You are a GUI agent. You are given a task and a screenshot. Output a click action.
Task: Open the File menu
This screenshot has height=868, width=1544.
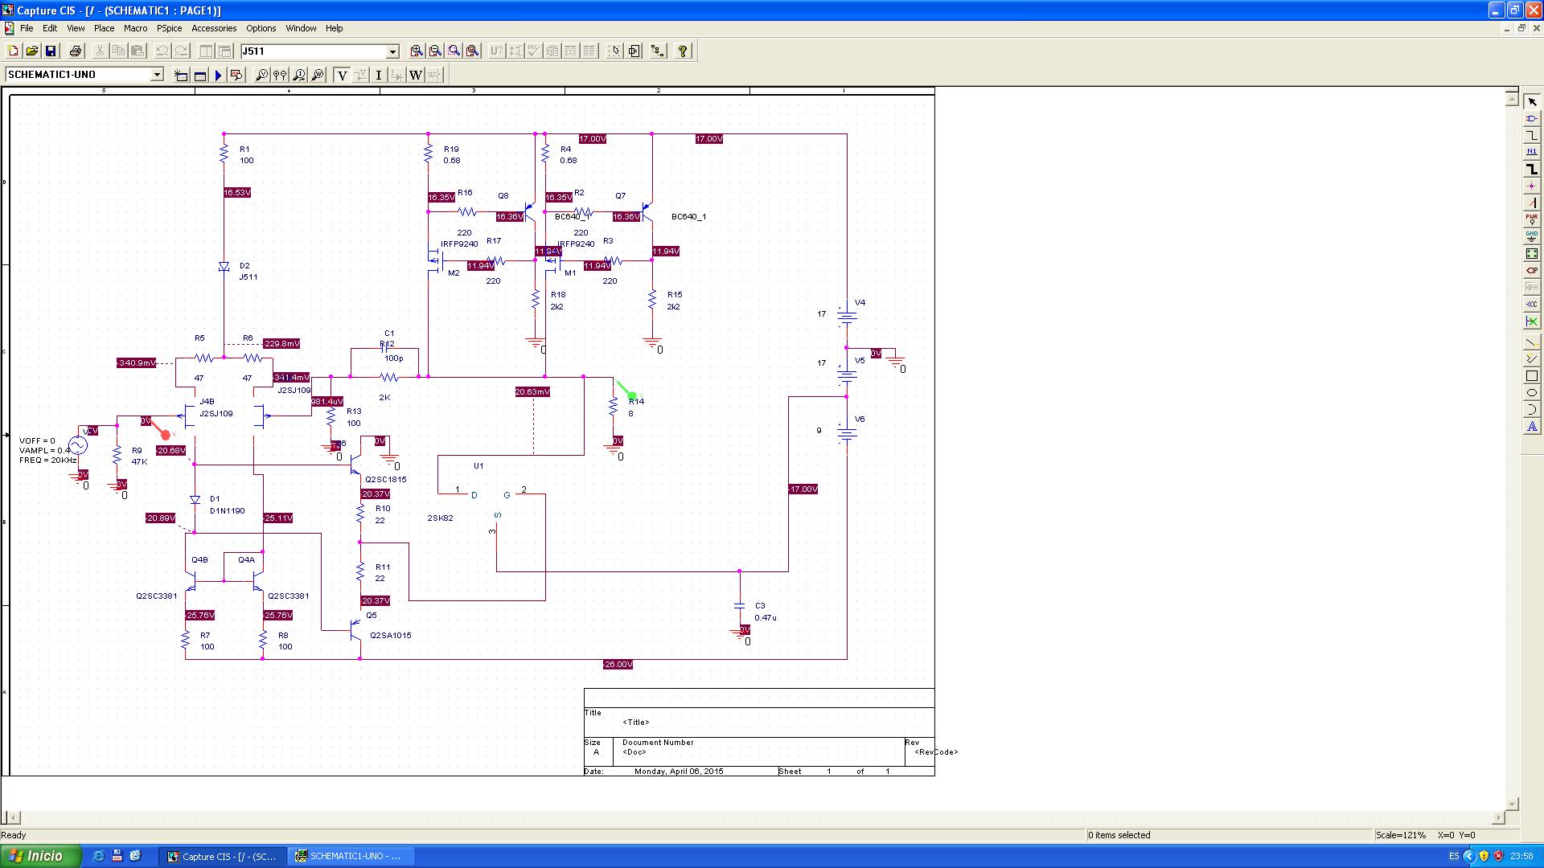coord(27,28)
